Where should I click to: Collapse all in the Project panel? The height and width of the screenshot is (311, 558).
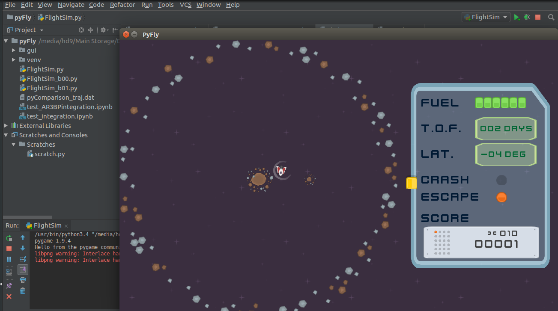point(91,30)
